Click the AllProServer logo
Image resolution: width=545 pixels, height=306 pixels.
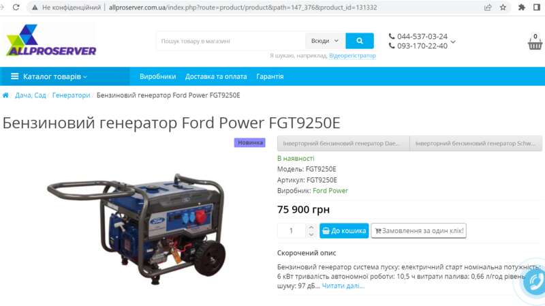point(51,40)
